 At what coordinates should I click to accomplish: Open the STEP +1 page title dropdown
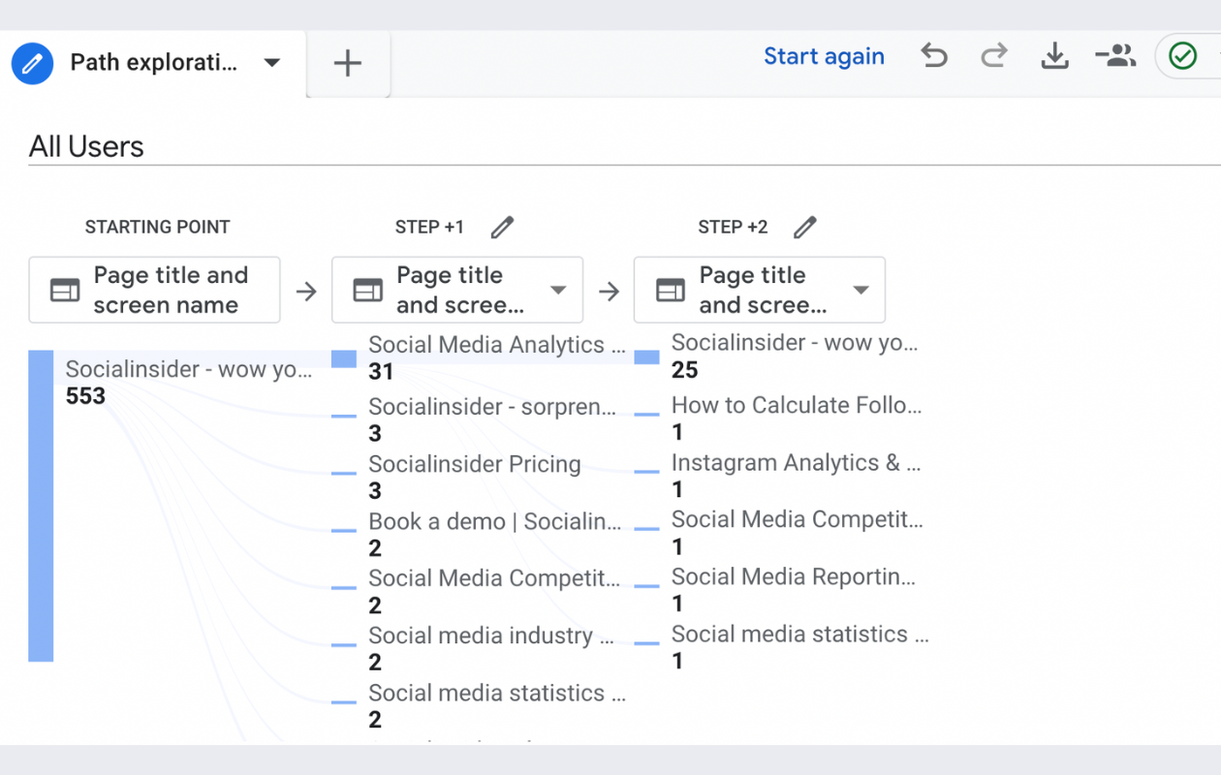pyautogui.click(x=457, y=290)
